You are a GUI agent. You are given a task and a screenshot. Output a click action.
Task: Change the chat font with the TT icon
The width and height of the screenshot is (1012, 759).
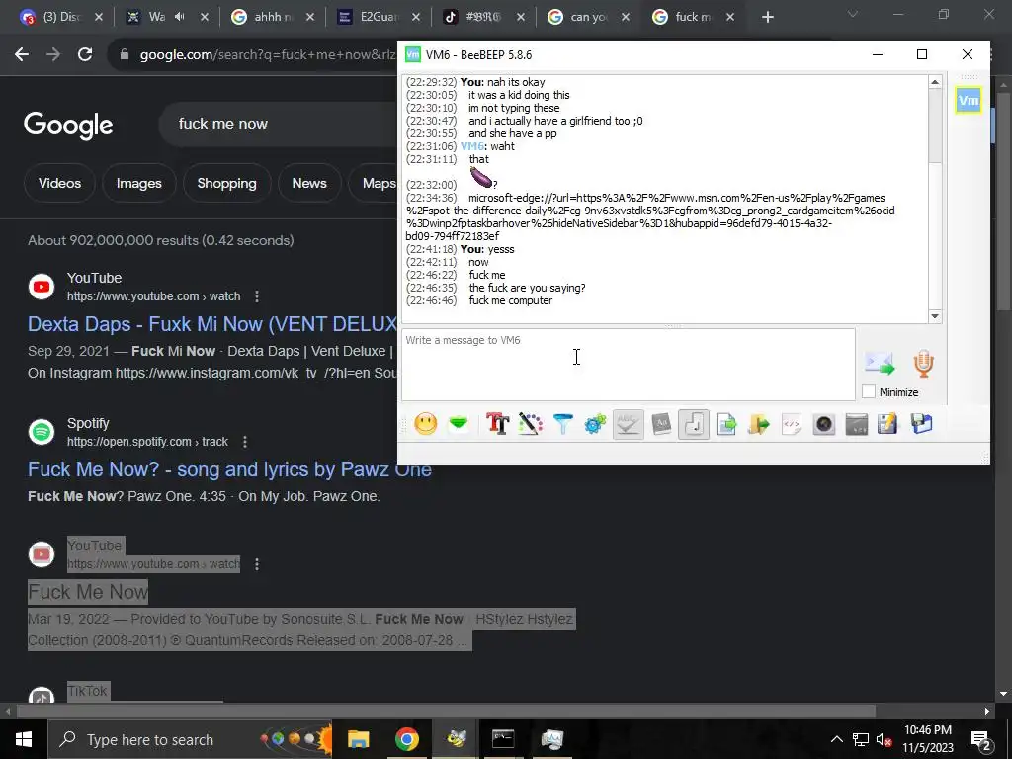[x=498, y=424]
